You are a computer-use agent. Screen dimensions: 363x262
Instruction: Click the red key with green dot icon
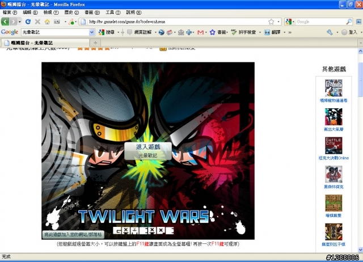click(72, 22)
